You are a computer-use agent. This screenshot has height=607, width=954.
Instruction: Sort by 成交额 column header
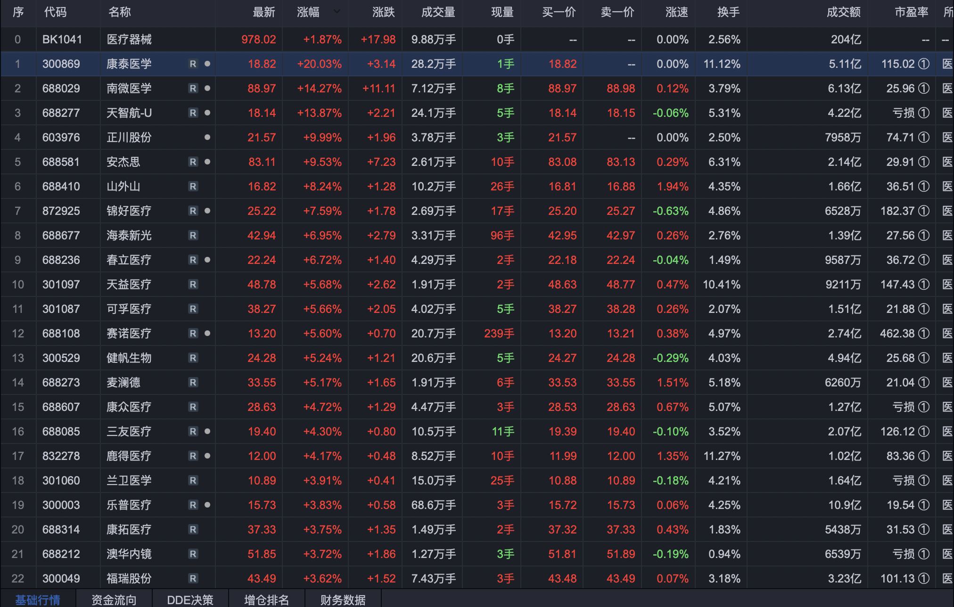pos(843,12)
